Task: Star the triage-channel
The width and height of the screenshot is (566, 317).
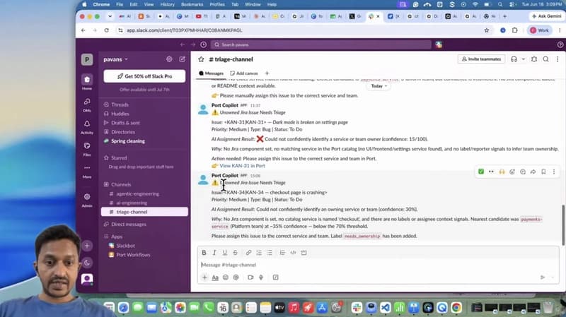Action: 201,59
